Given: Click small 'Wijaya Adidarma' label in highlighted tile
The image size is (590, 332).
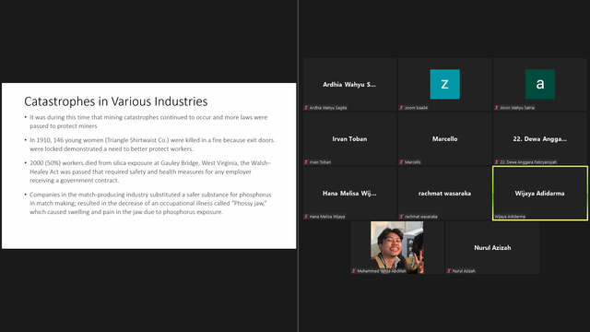Looking at the screenshot, I should coord(510,217).
